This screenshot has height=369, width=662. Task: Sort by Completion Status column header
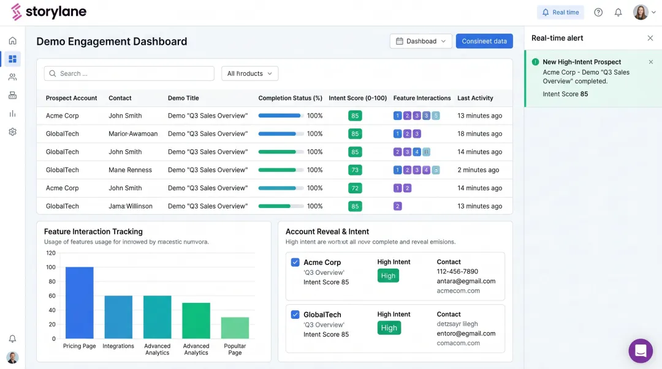tap(290, 98)
